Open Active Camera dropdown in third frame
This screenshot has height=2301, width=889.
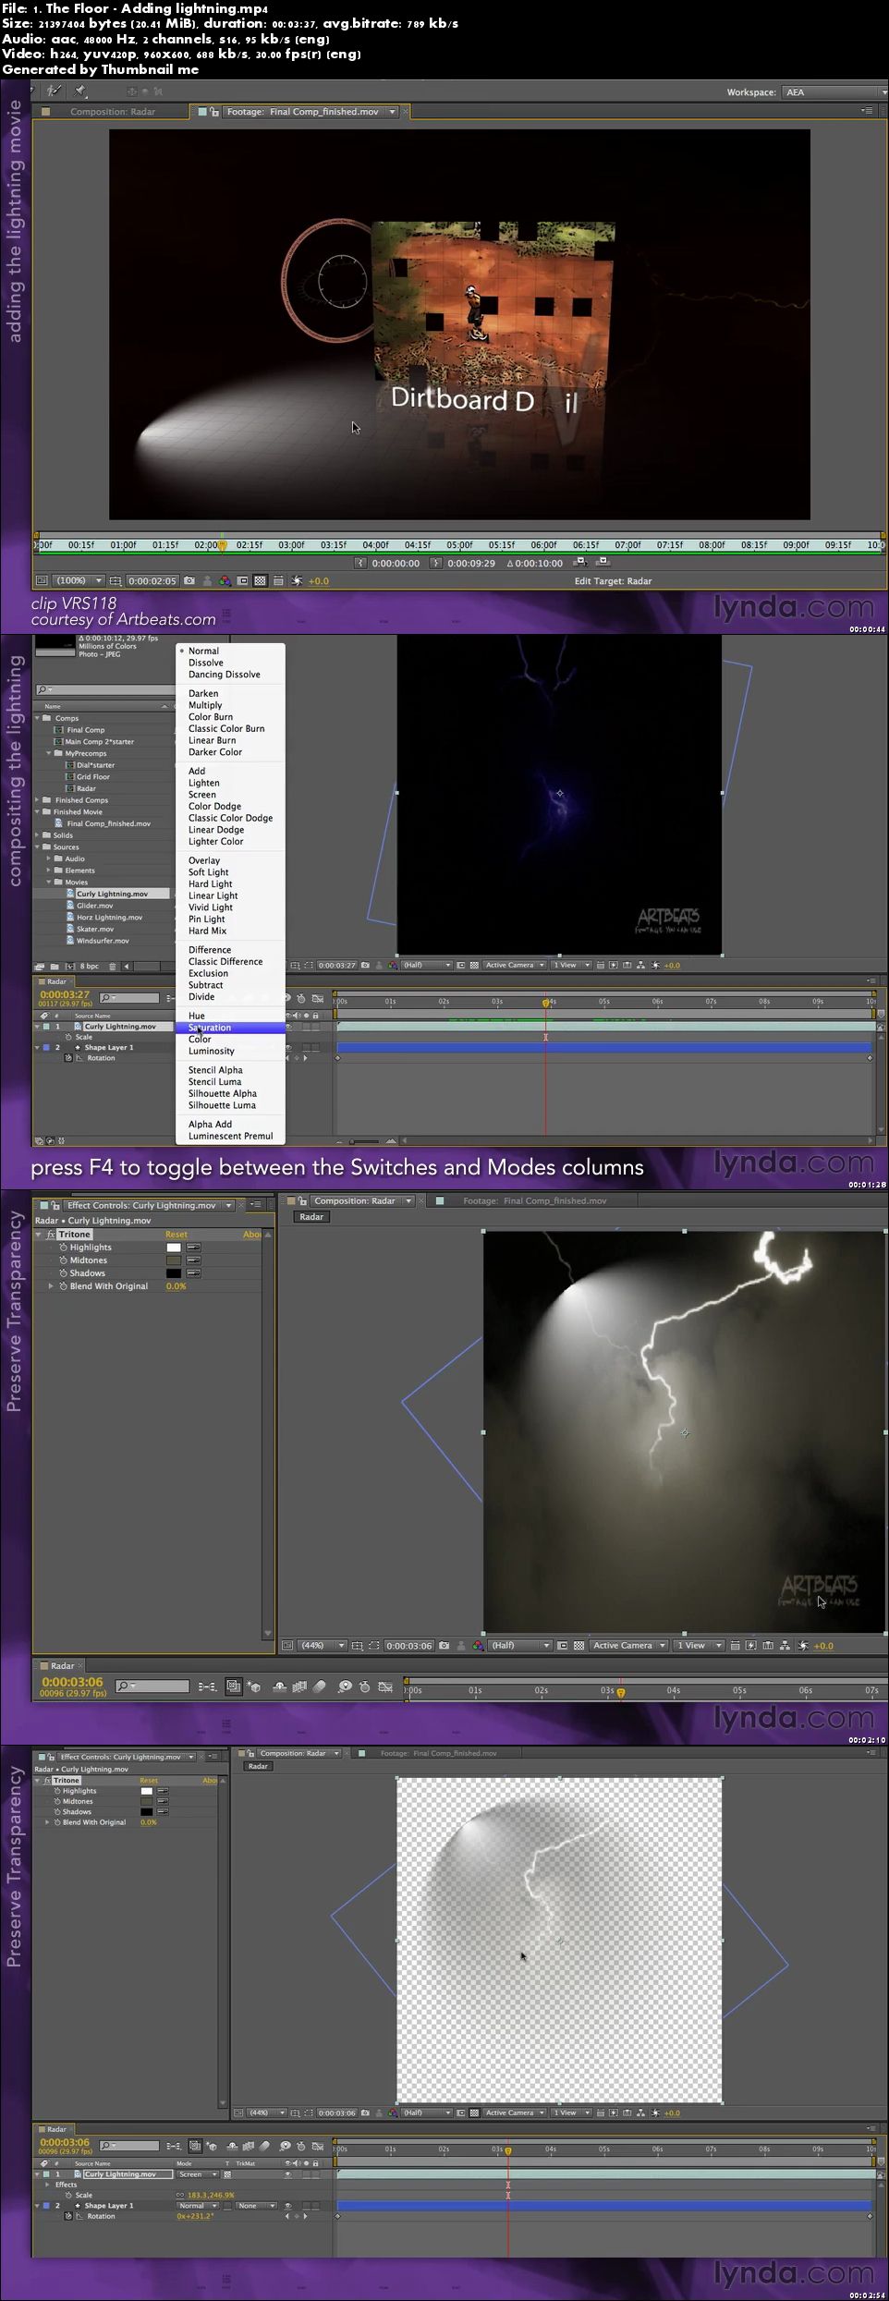tap(628, 1646)
